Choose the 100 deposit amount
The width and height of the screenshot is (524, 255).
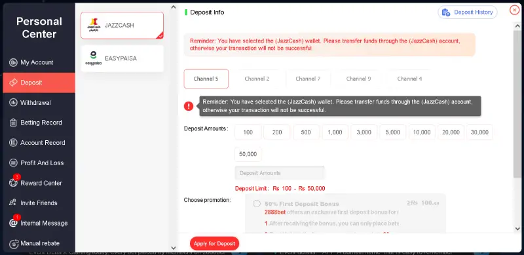point(248,132)
